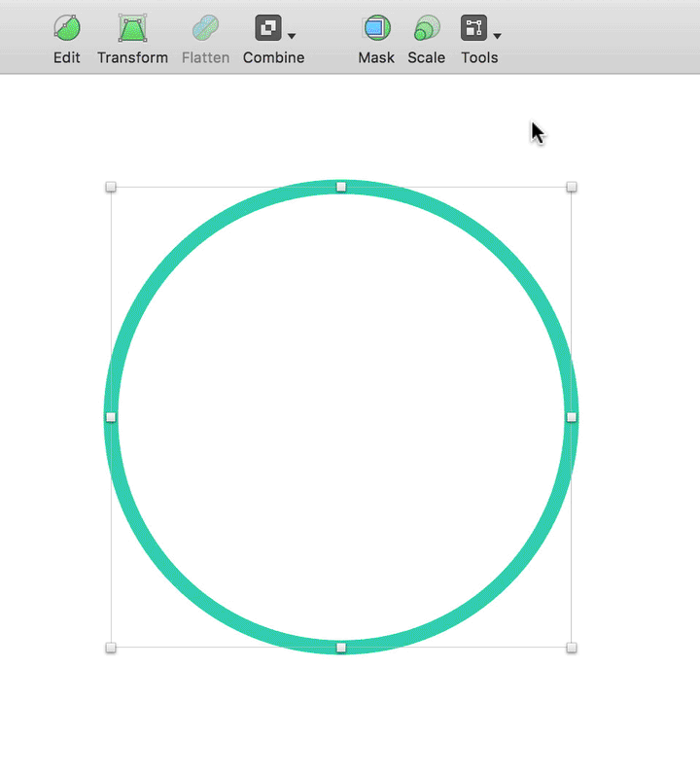Click the left-middle selection handle

pyautogui.click(x=111, y=417)
